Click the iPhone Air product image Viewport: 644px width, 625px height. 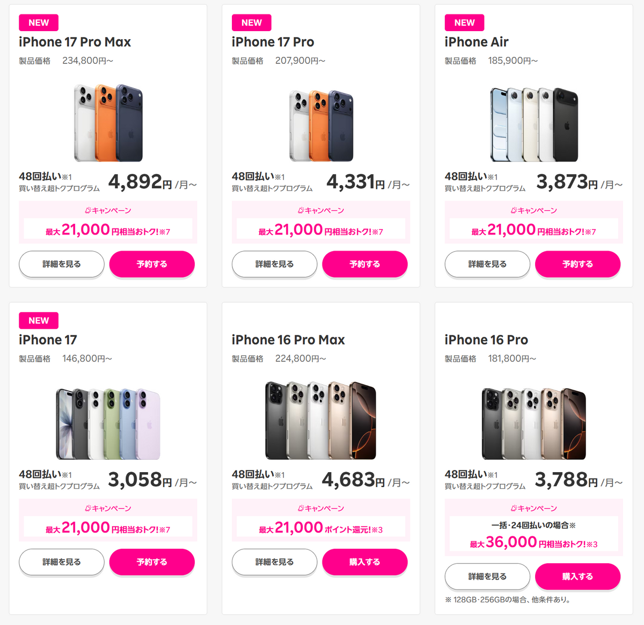click(x=534, y=124)
